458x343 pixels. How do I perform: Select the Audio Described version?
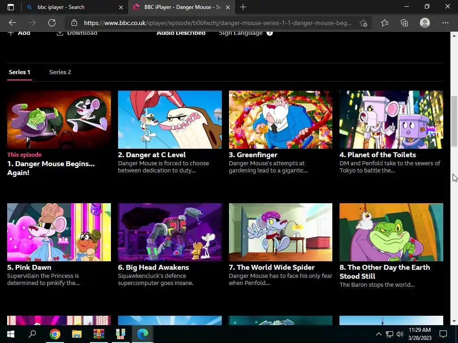point(181,33)
